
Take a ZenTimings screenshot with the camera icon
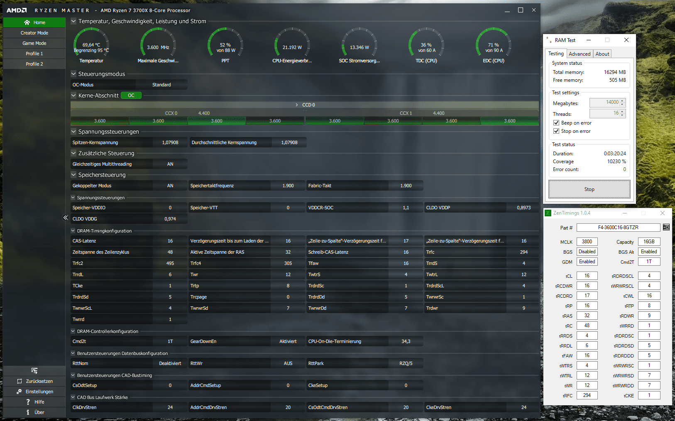[666, 227]
